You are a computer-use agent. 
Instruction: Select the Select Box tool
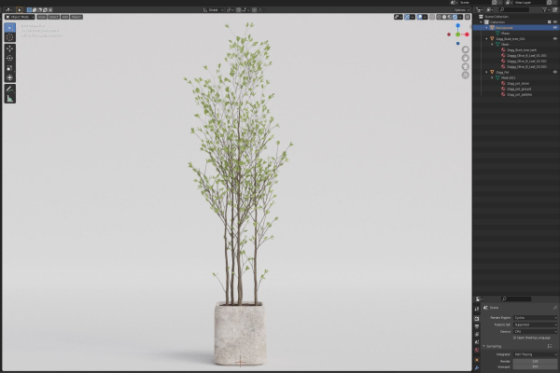click(x=9, y=27)
